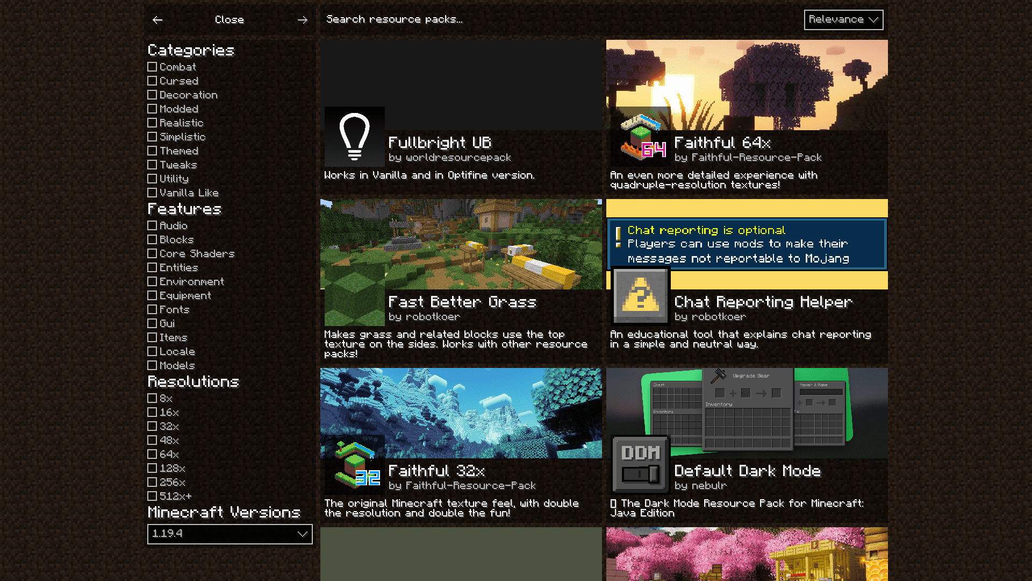Go back with the left arrow
This screenshot has width=1032, height=581.
click(157, 20)
